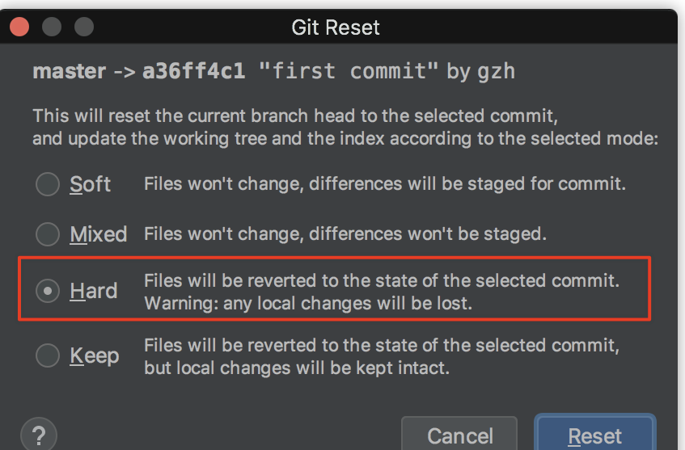
Task: Click the master branch name
Action: (69, 71)
